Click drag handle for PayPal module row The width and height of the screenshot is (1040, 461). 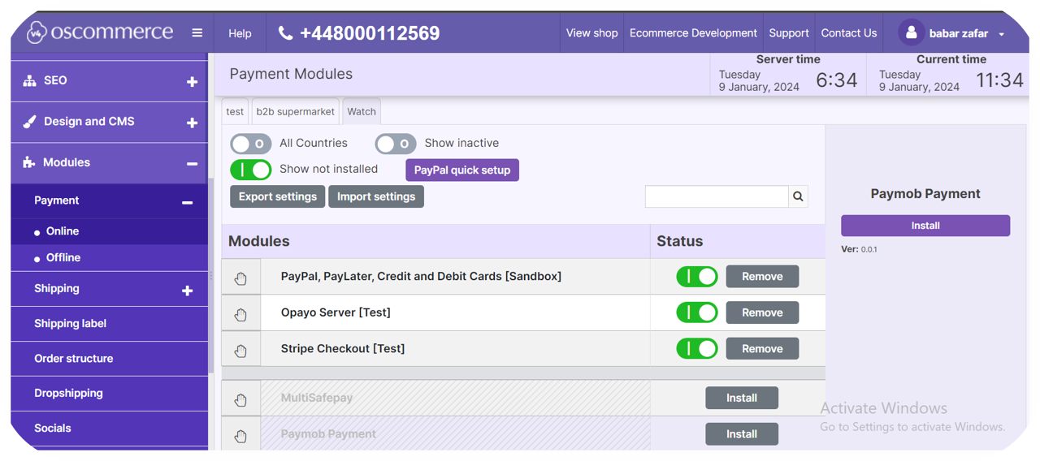(x=240, y=278)
